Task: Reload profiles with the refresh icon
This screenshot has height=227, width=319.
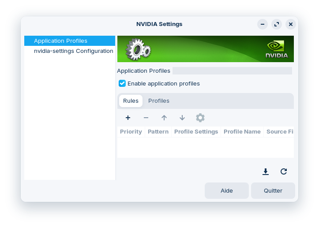Action: pyautogui.click(x=284, y=171)
